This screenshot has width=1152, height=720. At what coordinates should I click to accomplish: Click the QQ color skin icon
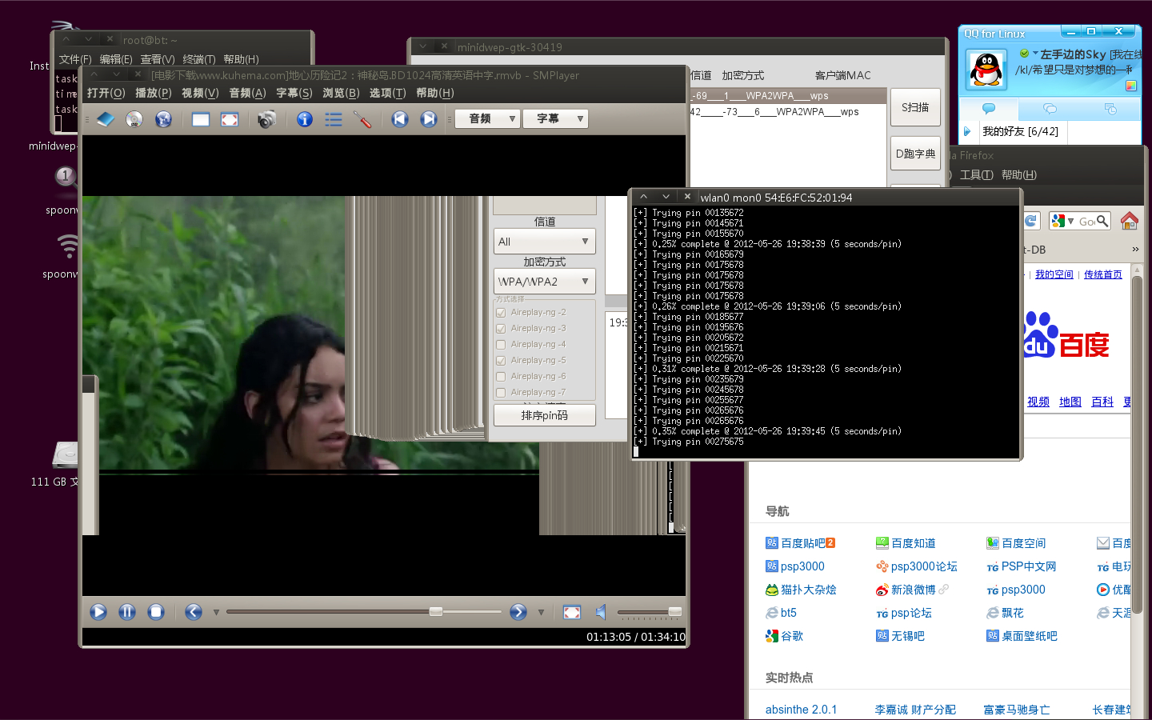pos(1131,86)
